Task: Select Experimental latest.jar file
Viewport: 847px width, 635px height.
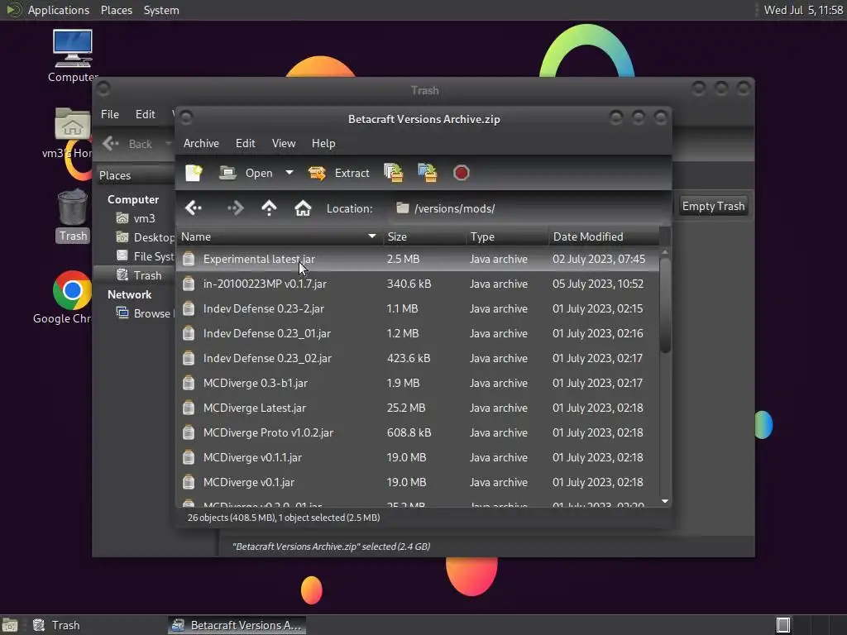Action: click(418, 259)
